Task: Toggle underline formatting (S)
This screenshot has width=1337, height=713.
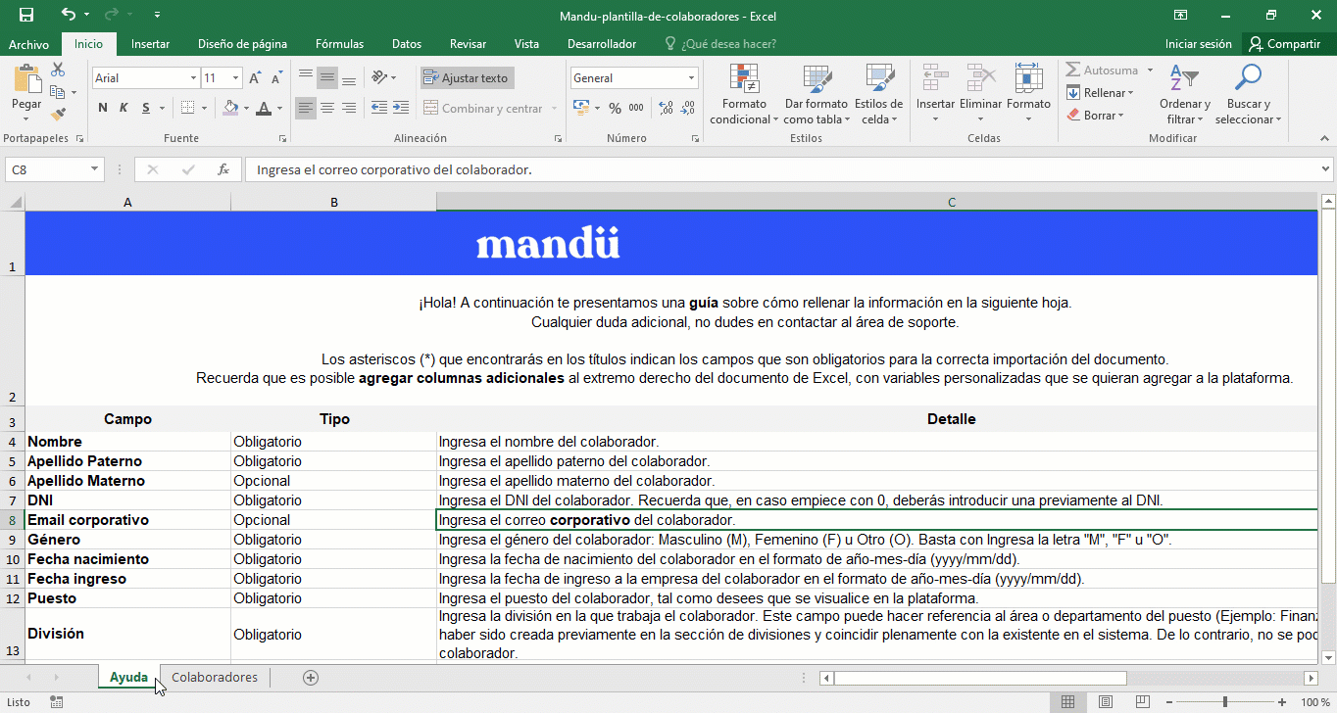Action: click(x=146, y=108)
